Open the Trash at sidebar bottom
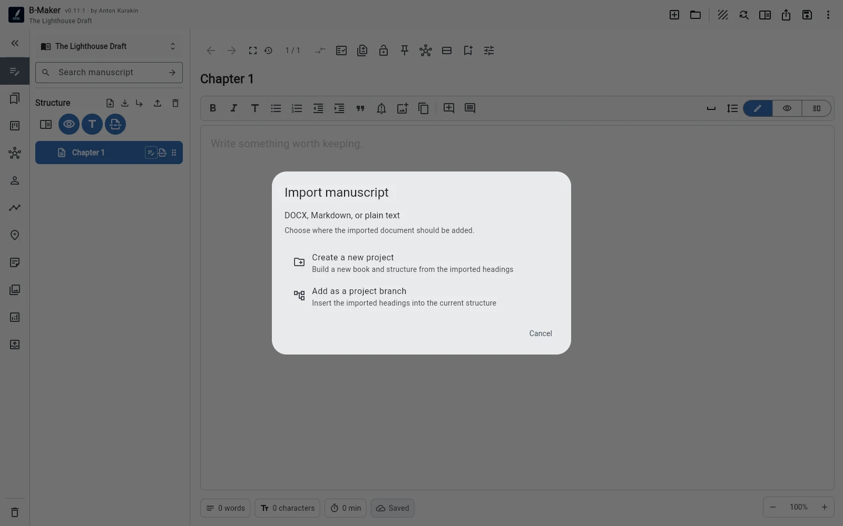The width and height of the screenshot is (843, 526). click(x=15, y=512)
